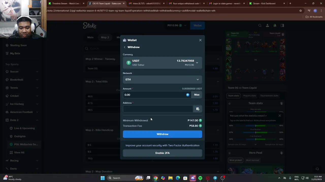Open the ETH network dropdown
This screenshot has width=325, height=182.
coord(162,79)
